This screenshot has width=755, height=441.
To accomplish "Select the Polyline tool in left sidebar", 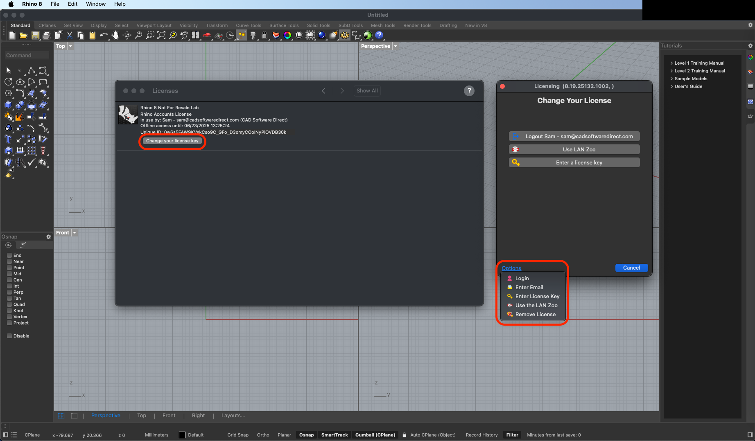I will click(32, 70).
